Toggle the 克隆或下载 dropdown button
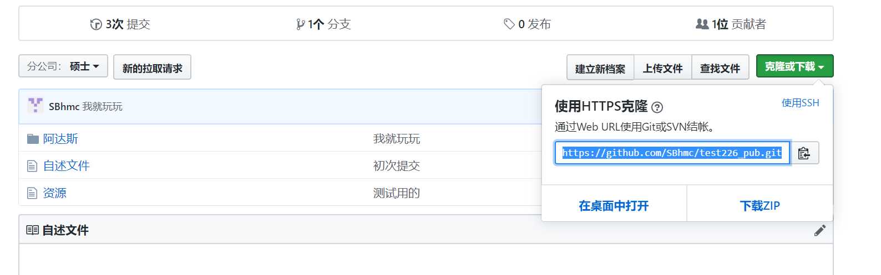The height and width of the screenshot is (275, 881). [794, 66]
